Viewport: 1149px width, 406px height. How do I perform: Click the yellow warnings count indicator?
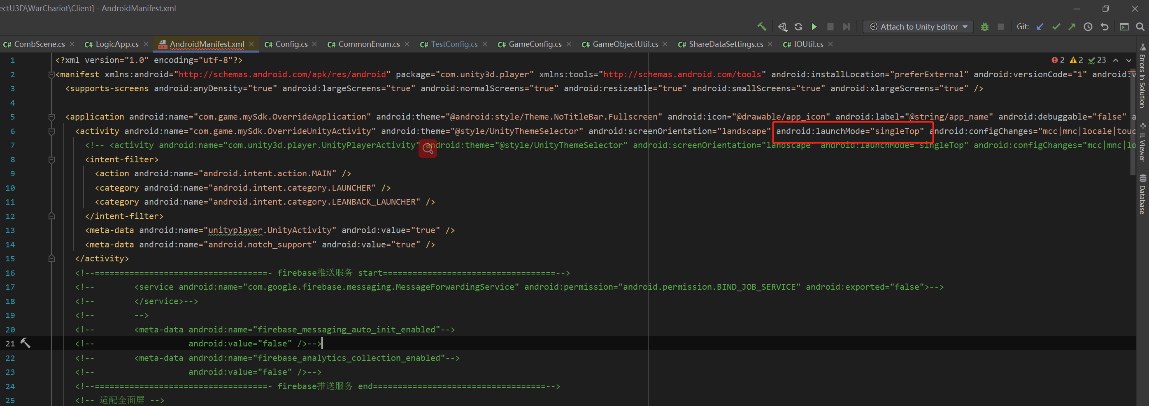click(1076, 60)
